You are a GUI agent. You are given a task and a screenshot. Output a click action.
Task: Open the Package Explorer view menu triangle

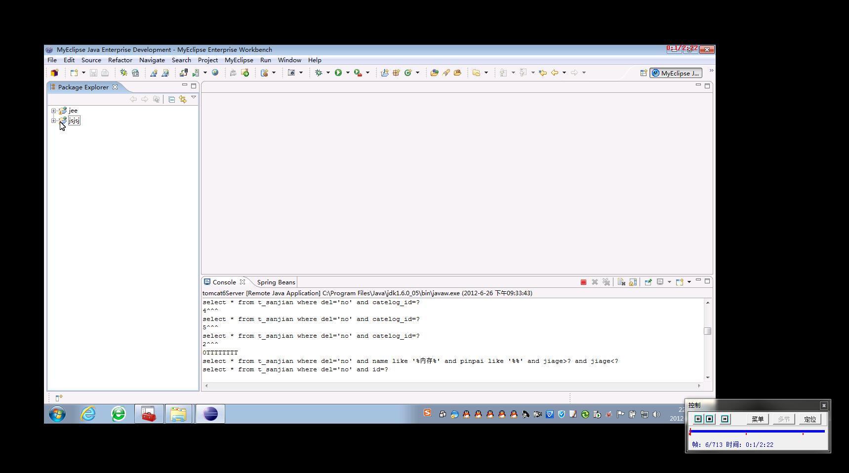click(x=194, y=98)
